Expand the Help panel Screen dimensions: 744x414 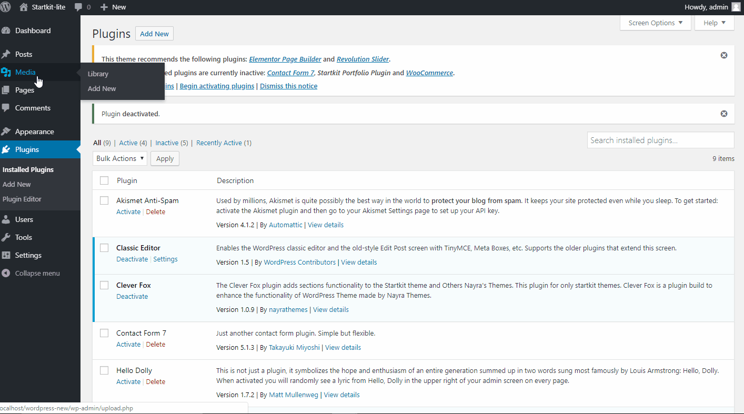coord(715,23)
